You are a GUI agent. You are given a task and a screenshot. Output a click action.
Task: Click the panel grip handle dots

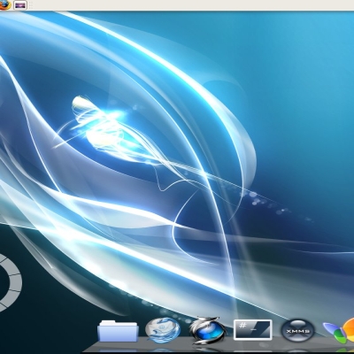pyautogui.click(x=30, y=5)
